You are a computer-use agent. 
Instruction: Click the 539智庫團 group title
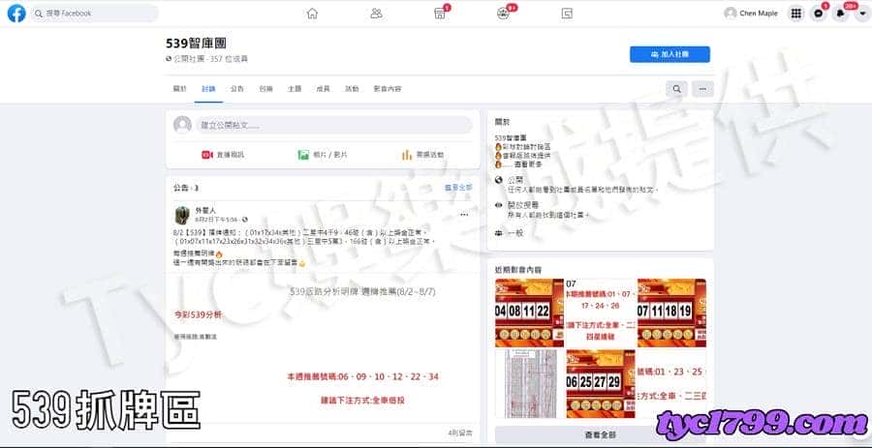click(196, 44)
